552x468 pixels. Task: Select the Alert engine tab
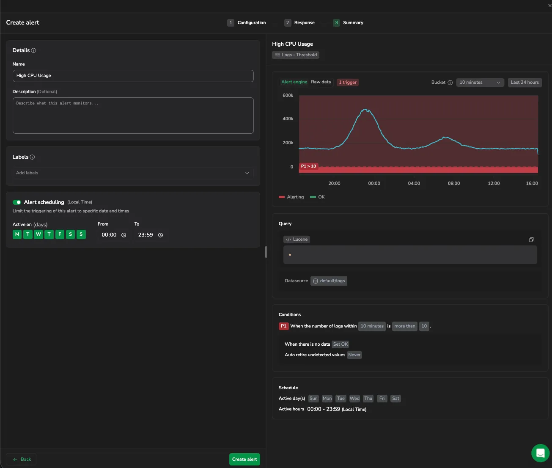pyautogui.click(x=294, y=82)
